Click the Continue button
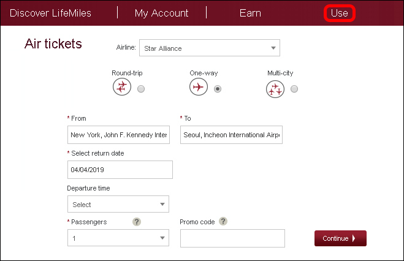Image resolution: width=404 pixels, height=261 pixels. click(340, 238)
